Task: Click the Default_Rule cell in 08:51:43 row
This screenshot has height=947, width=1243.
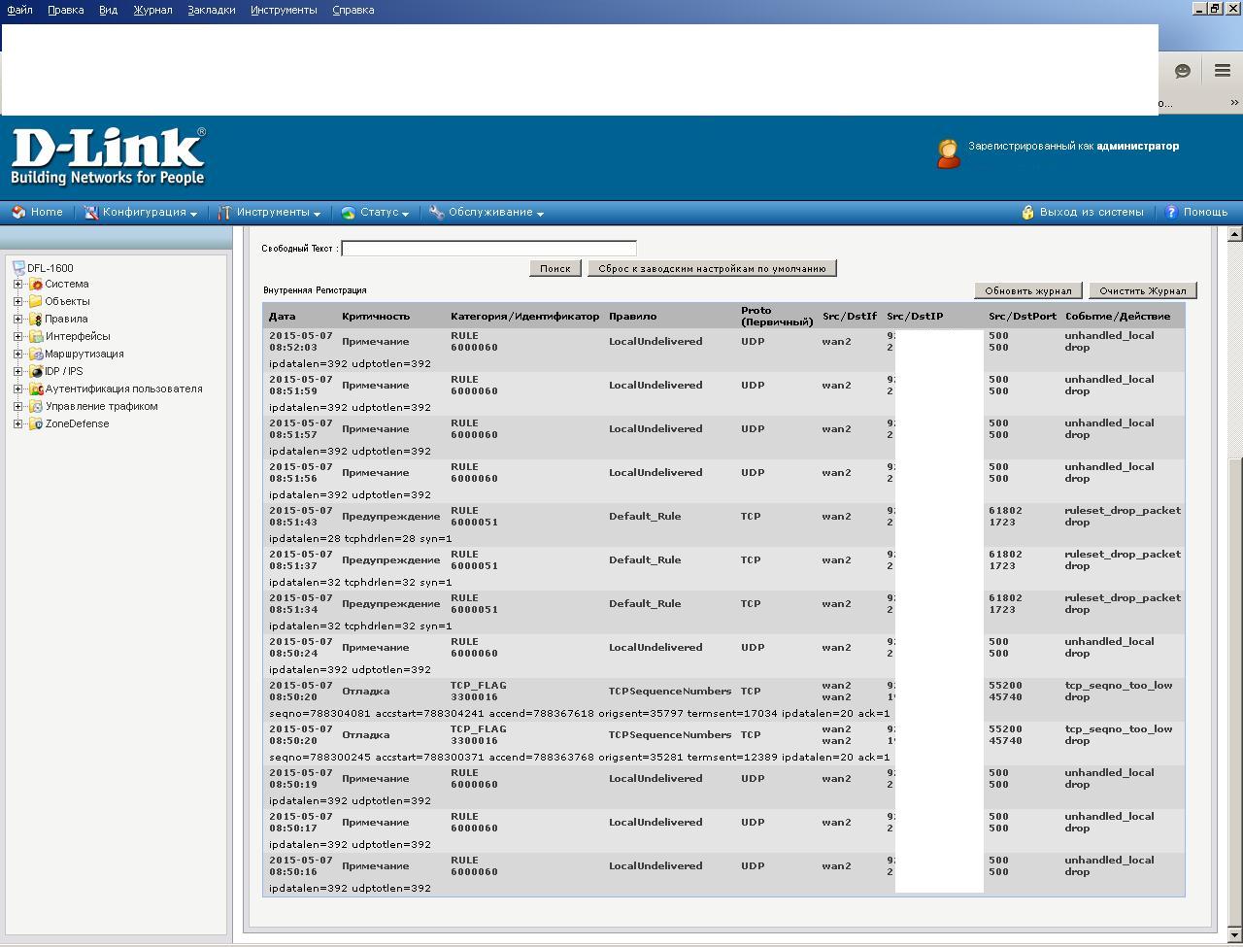Action: click(645, 517)
